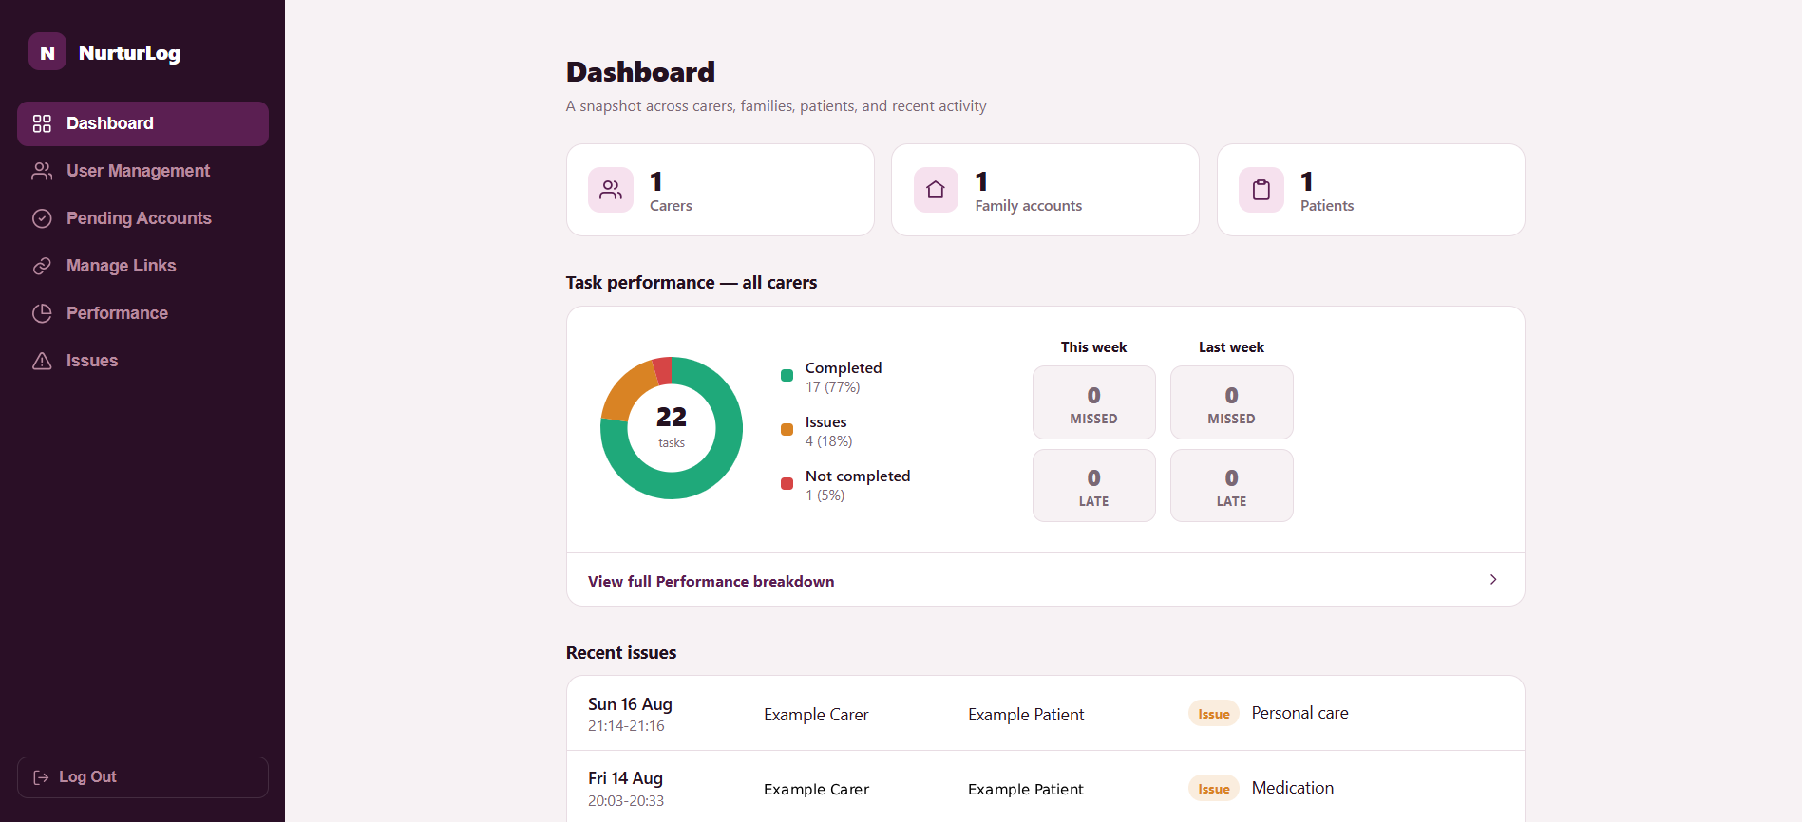Click the orange Issues legend swatch
The width and height of the screenshot is (1802, 822).
pos(787,430)
